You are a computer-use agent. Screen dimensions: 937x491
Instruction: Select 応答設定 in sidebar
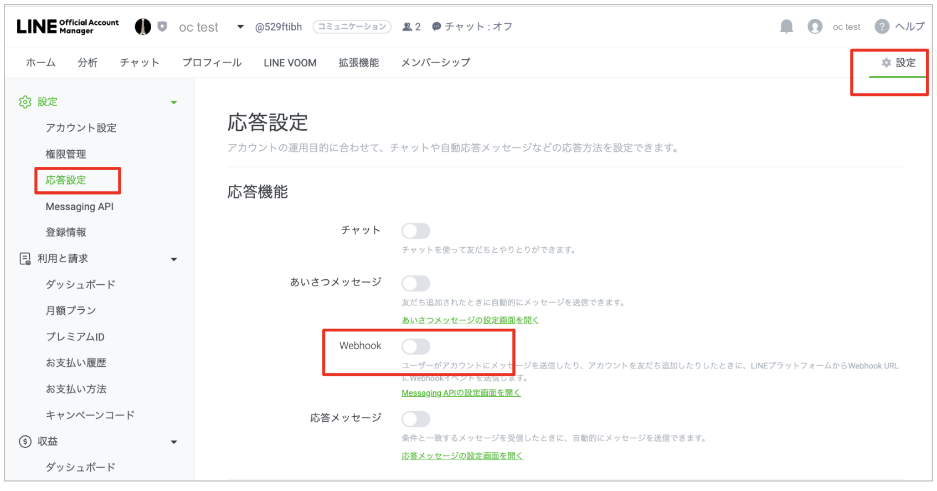point(66,180)
